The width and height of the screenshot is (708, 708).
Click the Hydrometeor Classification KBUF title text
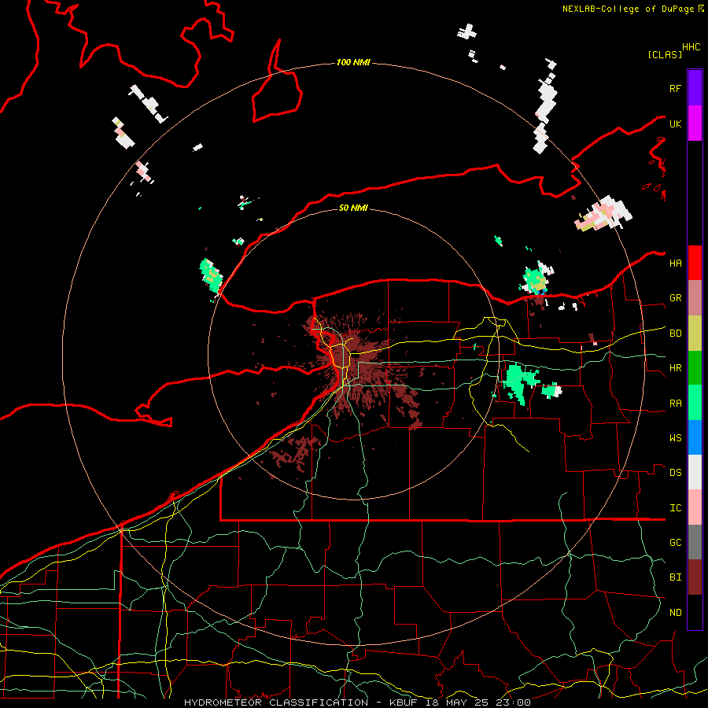click(x=357, y=702)
